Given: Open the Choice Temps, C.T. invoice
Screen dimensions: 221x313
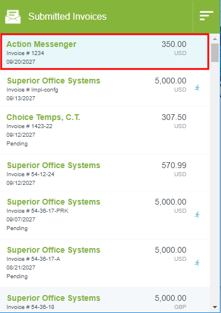Looking at the screenshot, I should (x=105, y=130).
